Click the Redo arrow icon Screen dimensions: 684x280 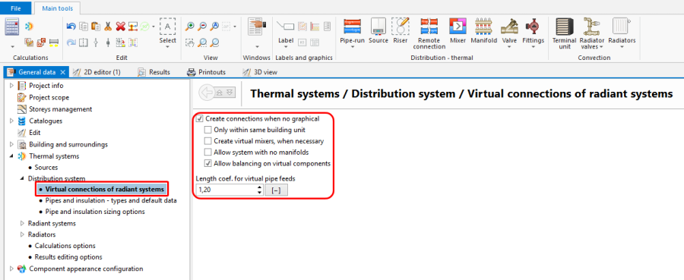(x=71, y=42)
